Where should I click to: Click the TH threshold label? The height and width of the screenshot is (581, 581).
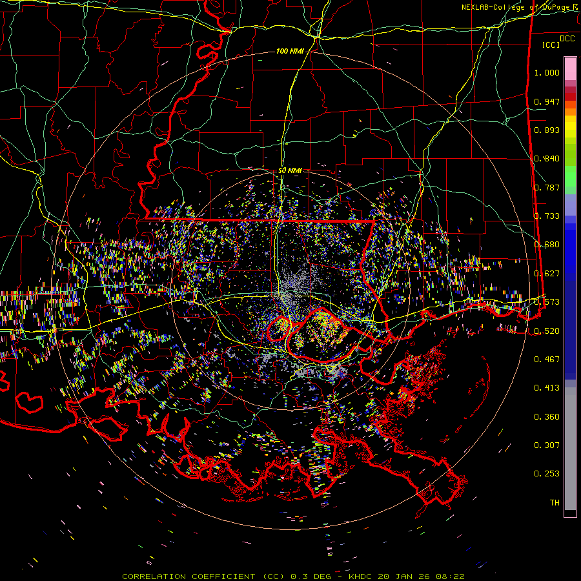point(554,502)
